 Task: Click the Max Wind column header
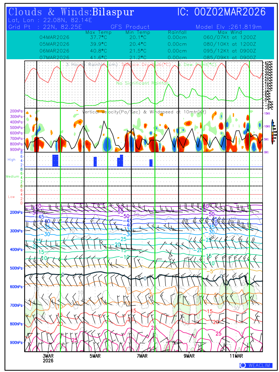pyautogui.click(x=229, y=33)
